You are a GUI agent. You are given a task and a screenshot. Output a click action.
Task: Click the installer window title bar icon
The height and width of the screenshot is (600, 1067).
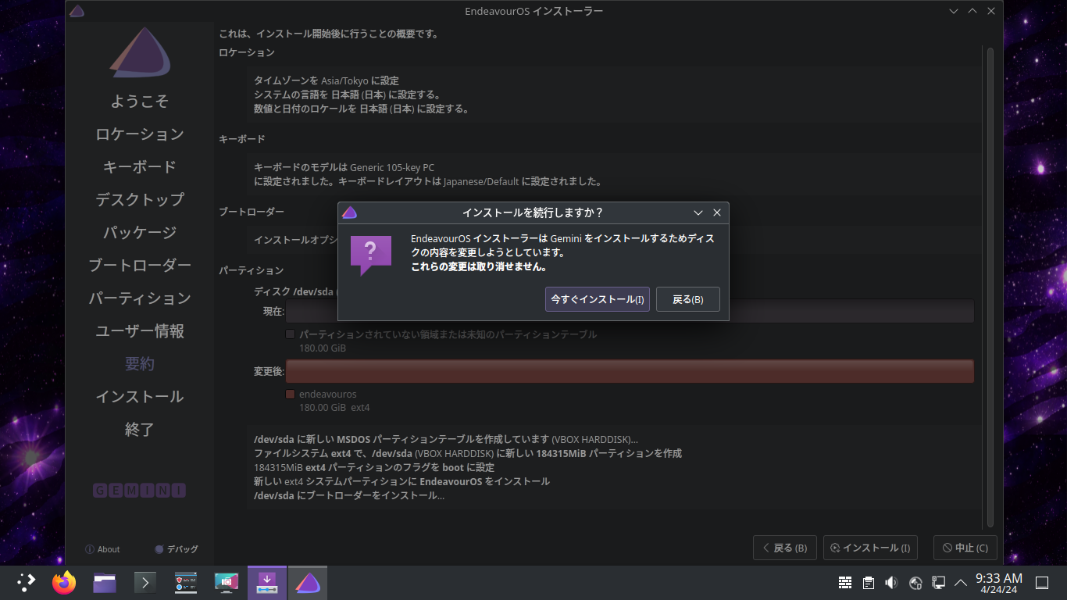[x=77, y=11]
